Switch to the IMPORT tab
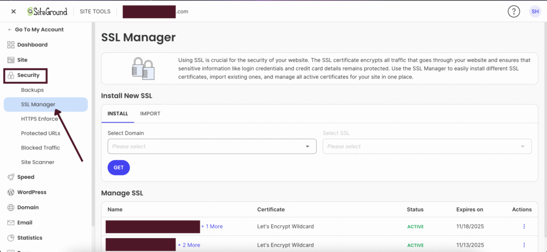Viewport: 547px width, 252px height. point(150,114)
